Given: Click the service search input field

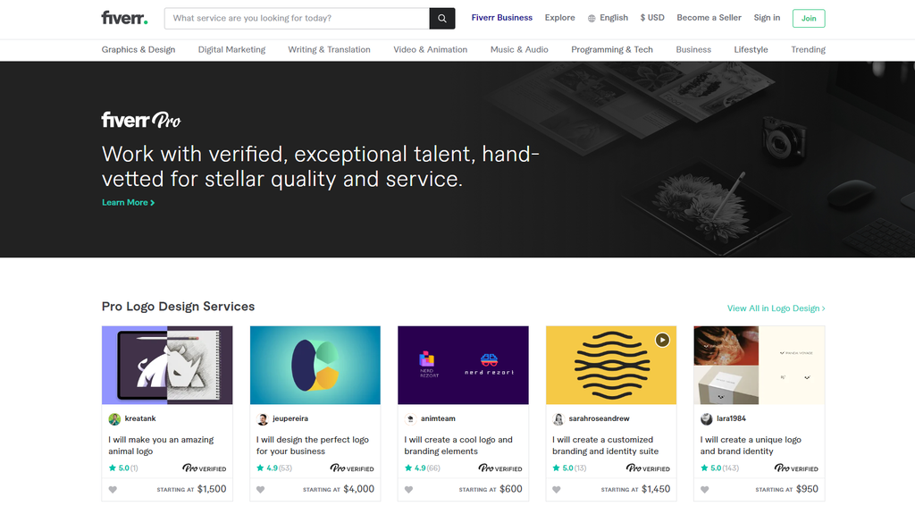Looking at the screenshot, I should coord(297,18).
